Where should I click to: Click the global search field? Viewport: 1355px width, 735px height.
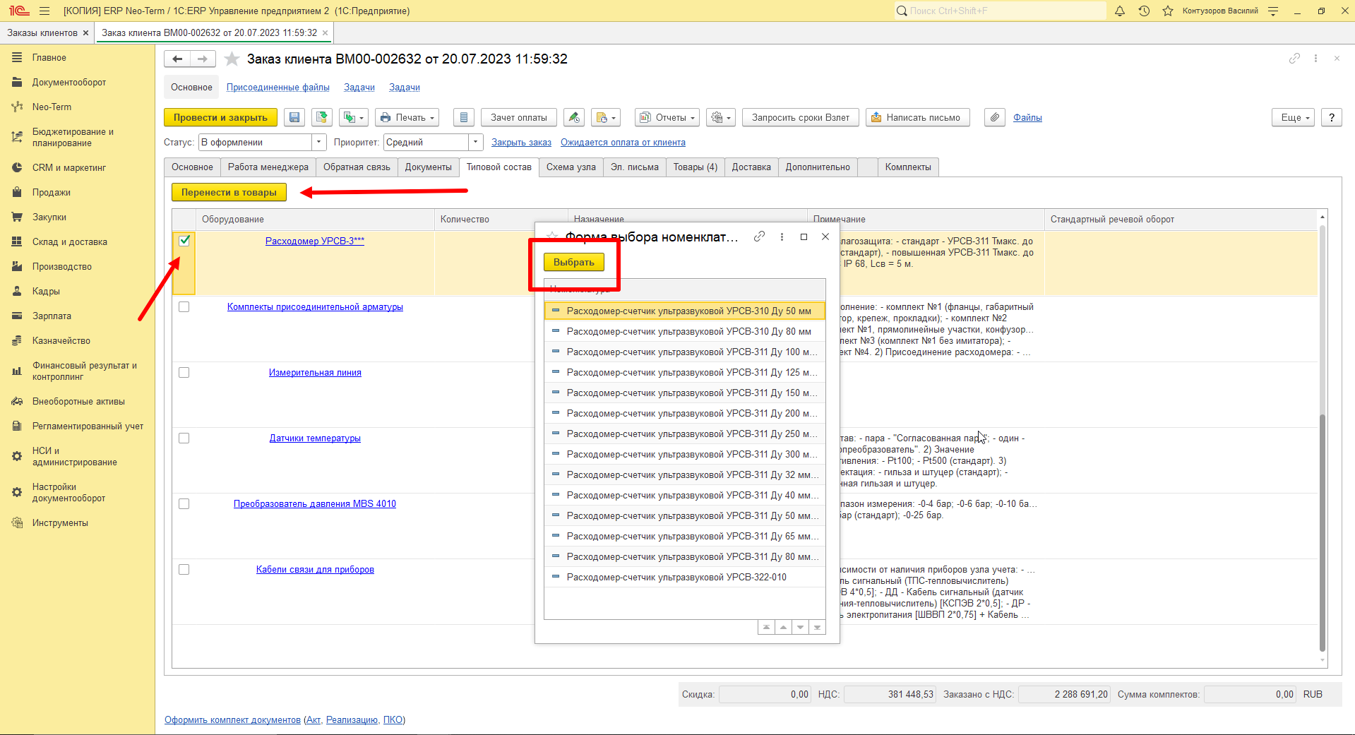(x=1000, y=11)
